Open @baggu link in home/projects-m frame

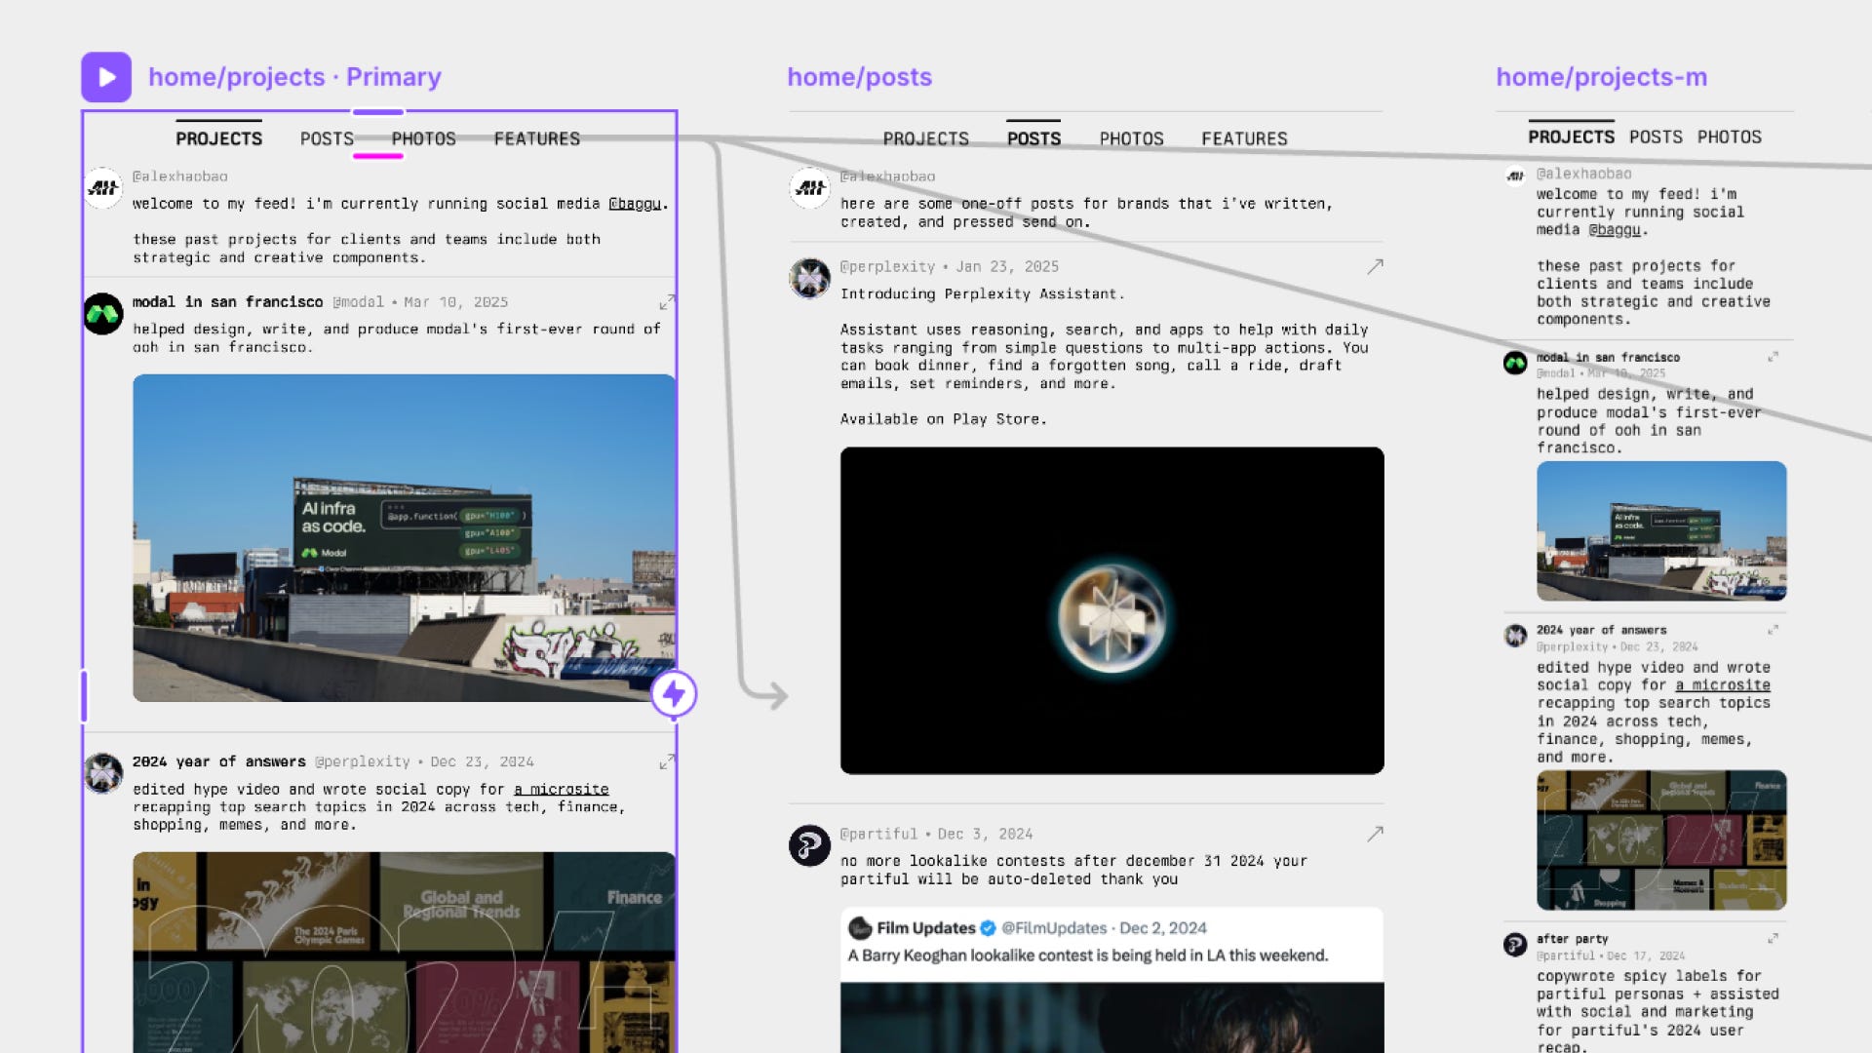tap(1615, 230)
